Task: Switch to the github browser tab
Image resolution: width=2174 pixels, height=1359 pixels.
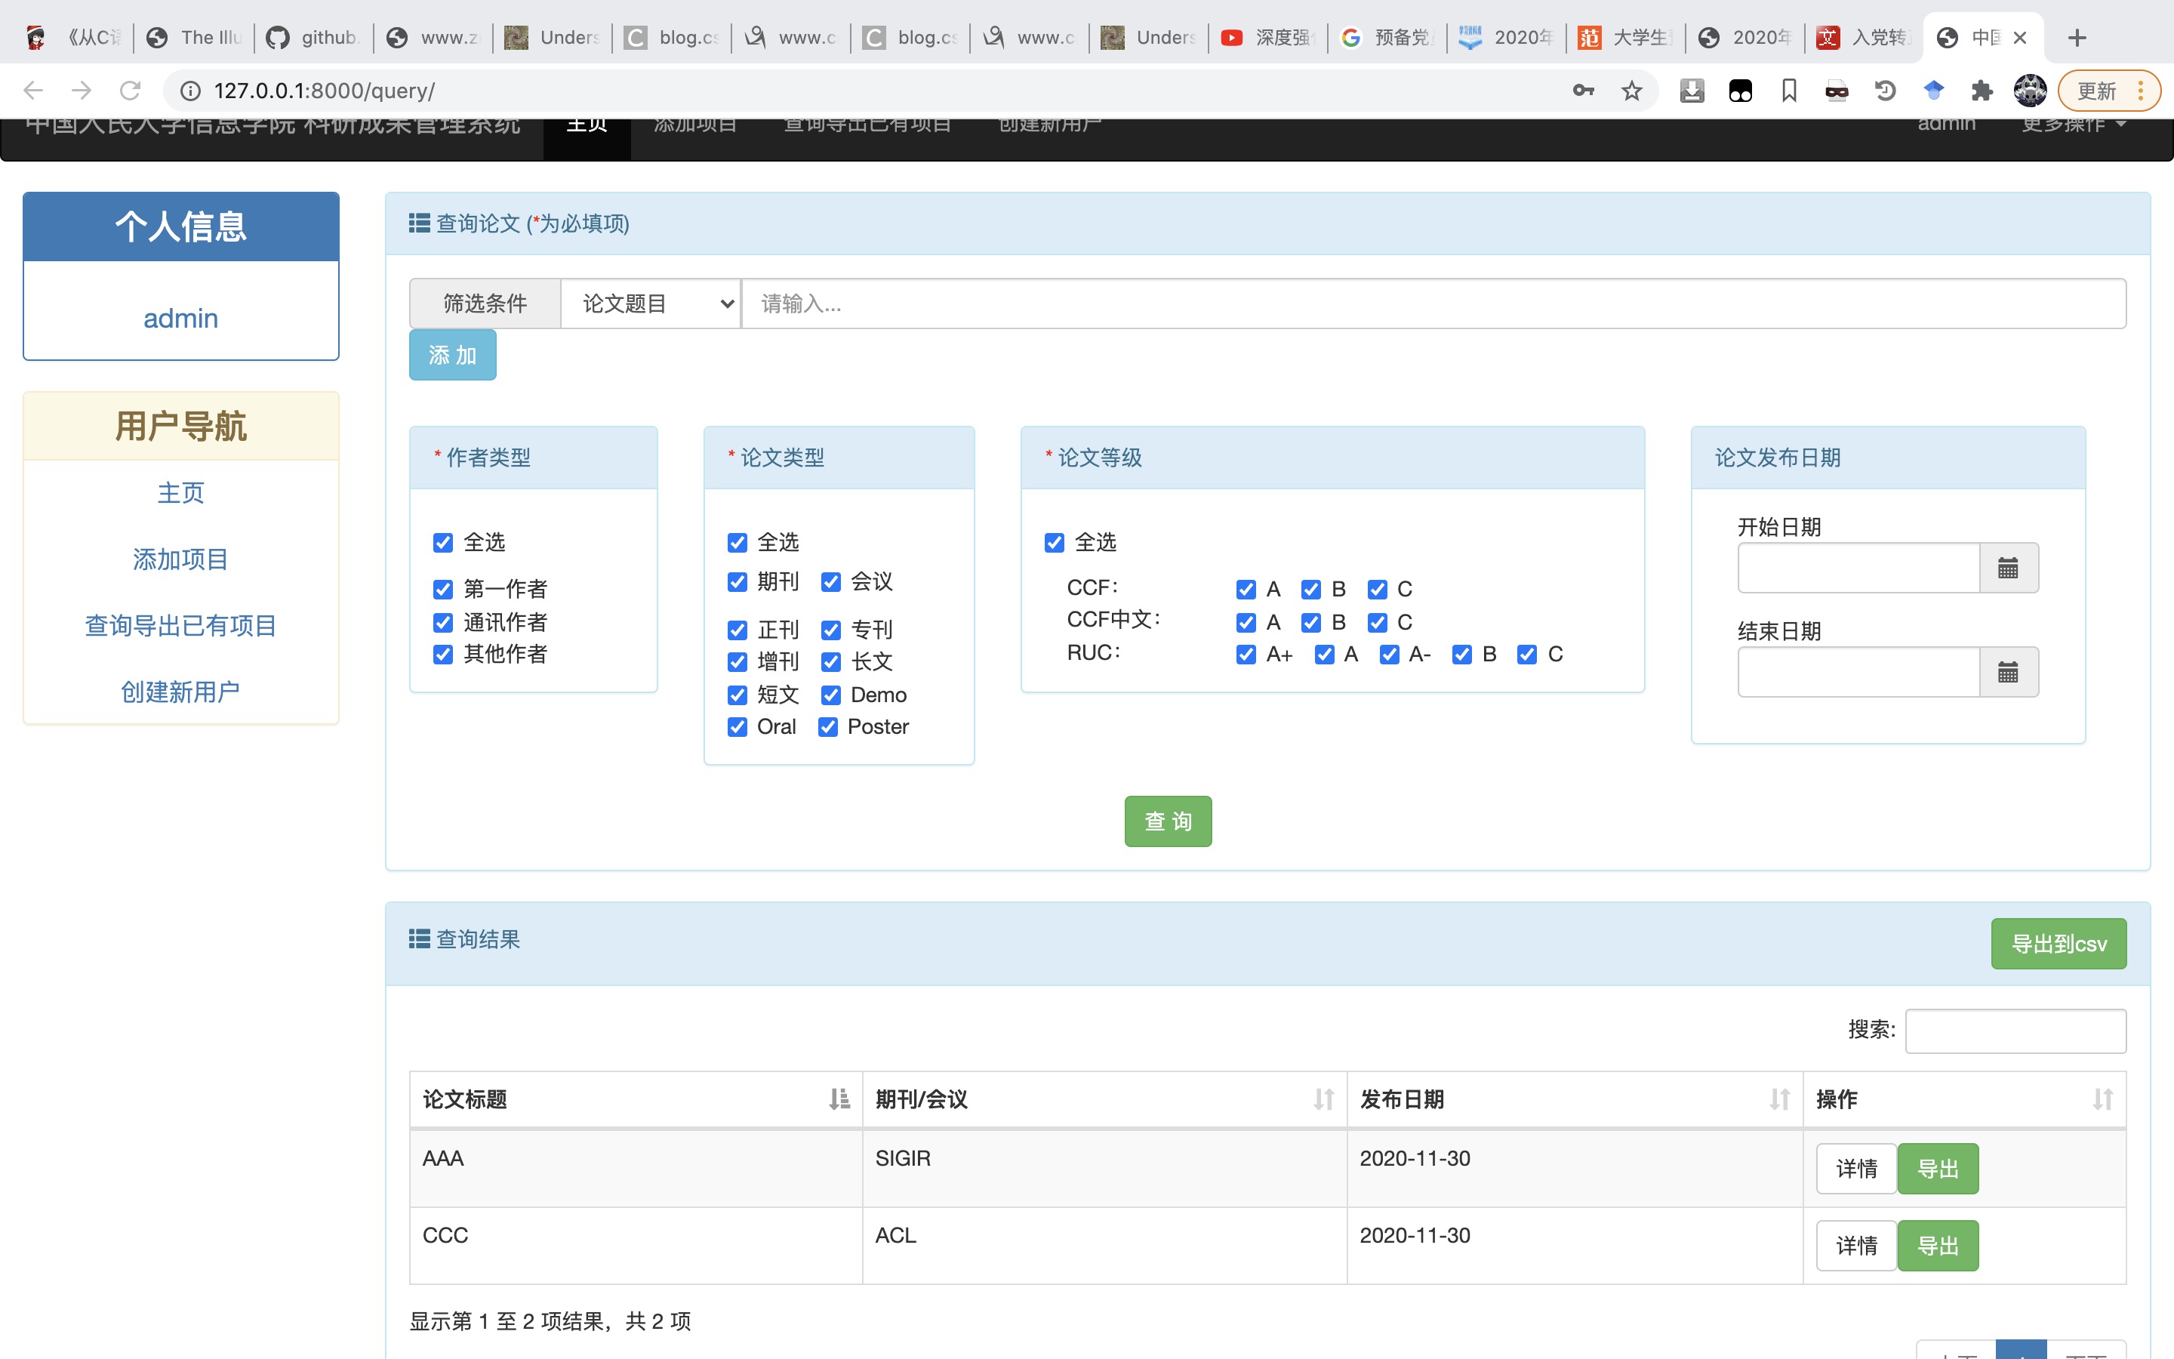Action: 315,38
